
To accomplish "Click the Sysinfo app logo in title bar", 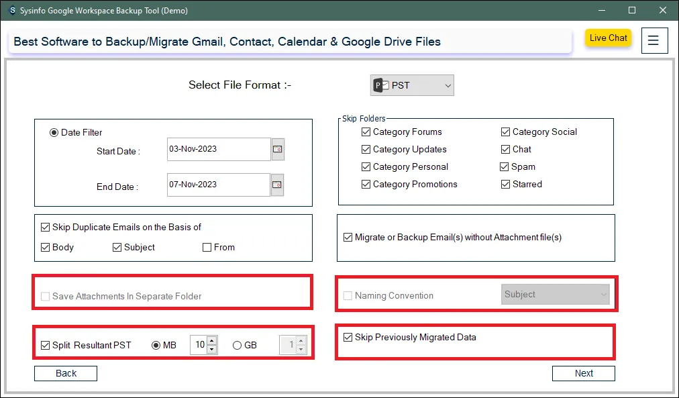I will coord(11,11).
